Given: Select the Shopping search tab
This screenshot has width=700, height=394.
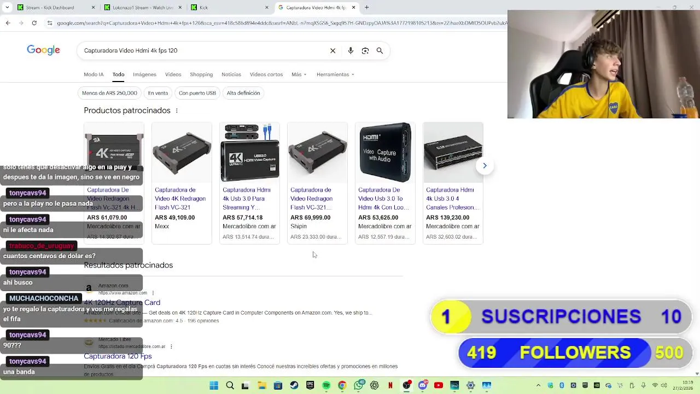Looking at the screenshot, I should 201,74.
